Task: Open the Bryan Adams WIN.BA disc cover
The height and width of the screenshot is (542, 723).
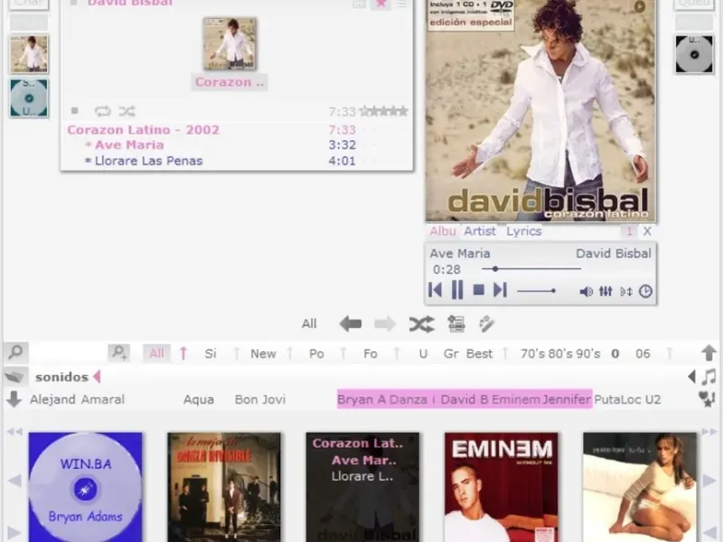Action: click(85, 487)
